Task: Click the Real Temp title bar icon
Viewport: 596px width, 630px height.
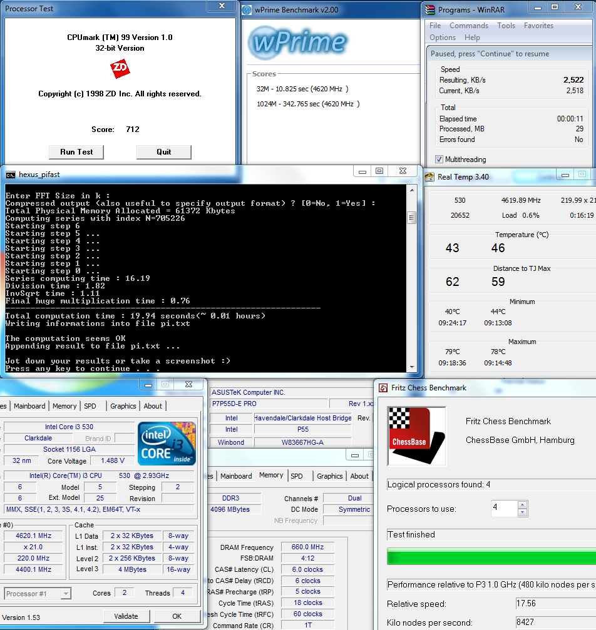Action: pyautogui.click(x=429, y=177)
